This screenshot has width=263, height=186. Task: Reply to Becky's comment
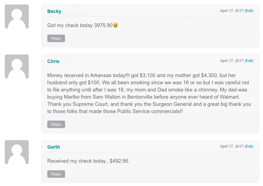point(56,38)
